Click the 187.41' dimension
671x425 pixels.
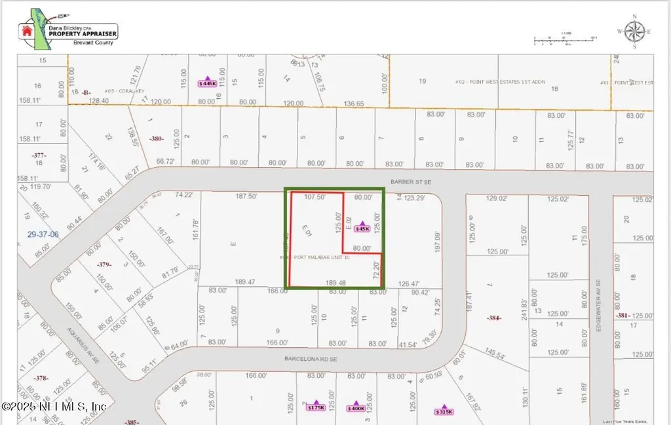click(x=469, y=301)
